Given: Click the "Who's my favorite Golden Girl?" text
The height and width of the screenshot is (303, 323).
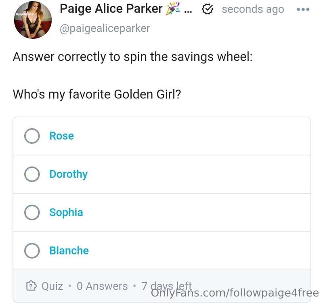Looking at the screenshot, I should [97, 94].
